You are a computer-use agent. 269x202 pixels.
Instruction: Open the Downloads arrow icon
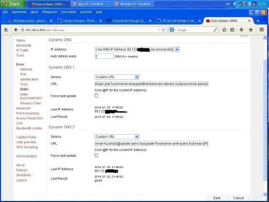point(242,30)
